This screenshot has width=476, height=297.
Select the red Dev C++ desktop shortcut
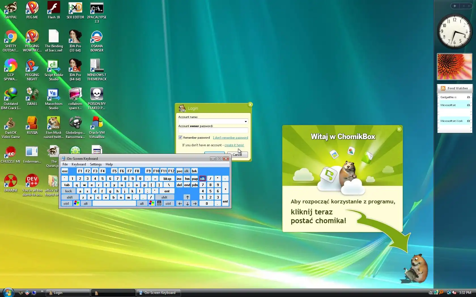[32, 185]
